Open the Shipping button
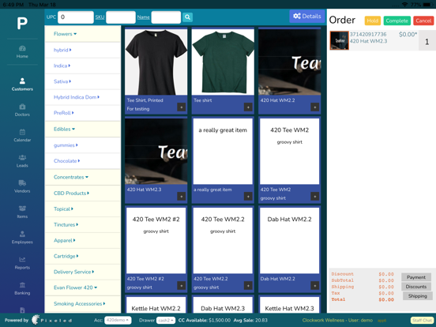 (x=417, y=296)
